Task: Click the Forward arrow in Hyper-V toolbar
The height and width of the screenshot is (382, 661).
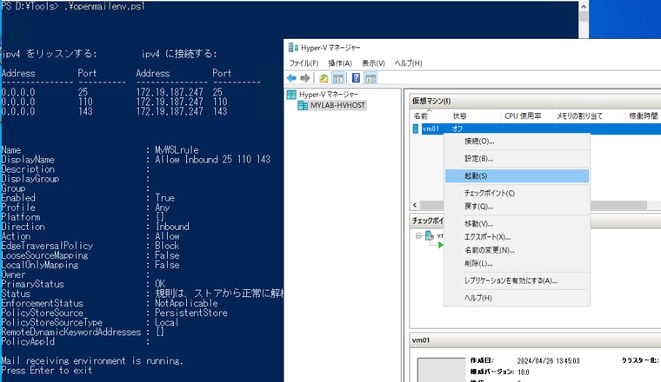Action: 304,78
